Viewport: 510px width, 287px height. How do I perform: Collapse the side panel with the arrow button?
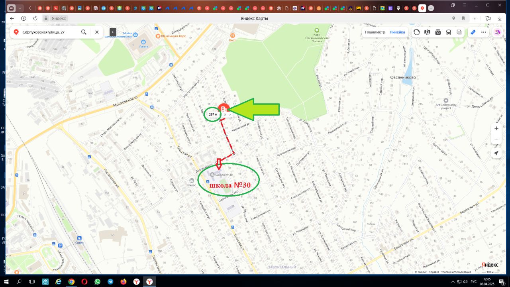tap(113, 32)
